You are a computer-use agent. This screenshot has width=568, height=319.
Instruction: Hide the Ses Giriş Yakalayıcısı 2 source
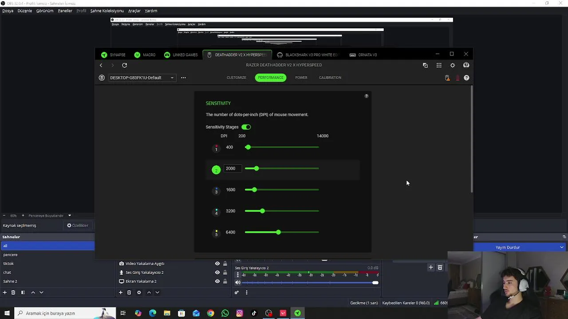point(217,272)
